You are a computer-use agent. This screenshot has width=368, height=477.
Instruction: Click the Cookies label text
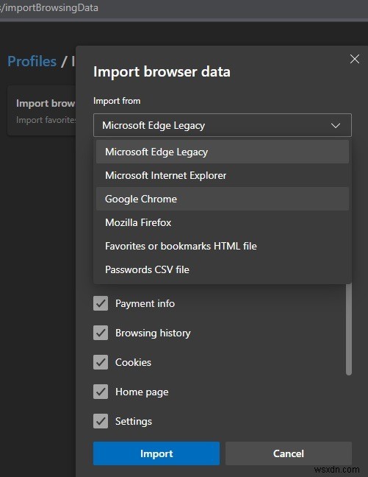[133, 362]
